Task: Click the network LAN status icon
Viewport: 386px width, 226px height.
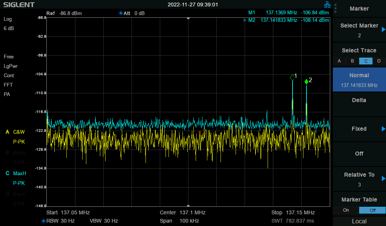Action: pyautogui.click(x=327, y=5)
